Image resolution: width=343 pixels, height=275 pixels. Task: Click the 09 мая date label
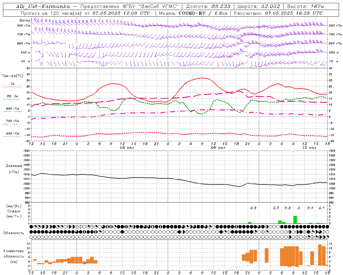click(218, 148)
